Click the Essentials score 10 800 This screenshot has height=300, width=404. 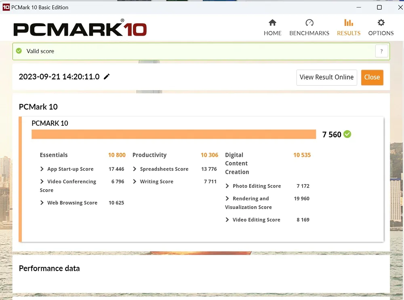(x=117, y=155)
